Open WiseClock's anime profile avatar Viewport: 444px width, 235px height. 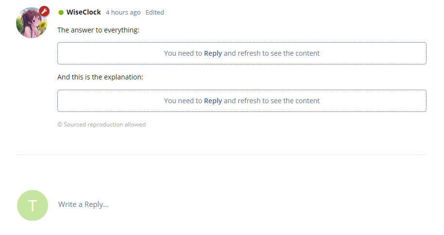31,23
